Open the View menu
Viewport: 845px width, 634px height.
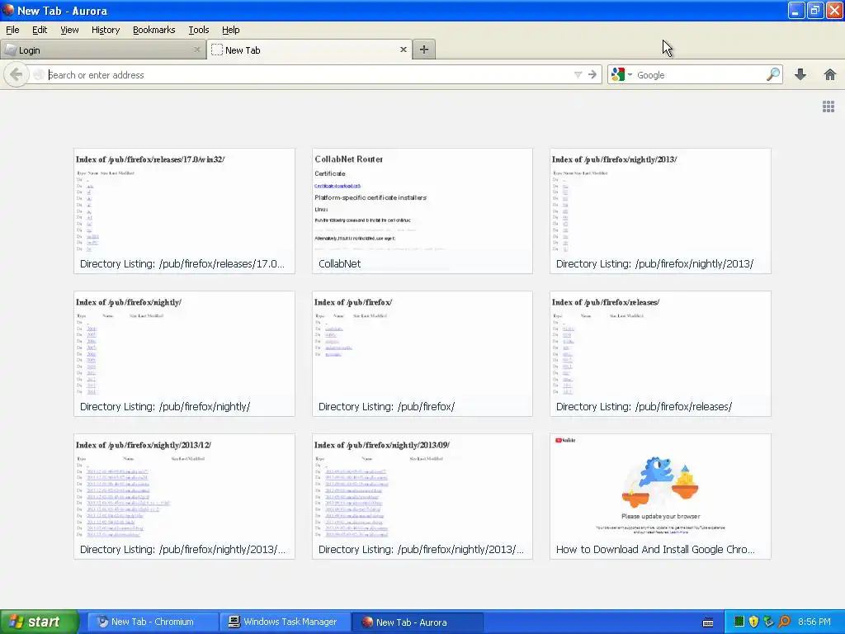click(69, 30)
